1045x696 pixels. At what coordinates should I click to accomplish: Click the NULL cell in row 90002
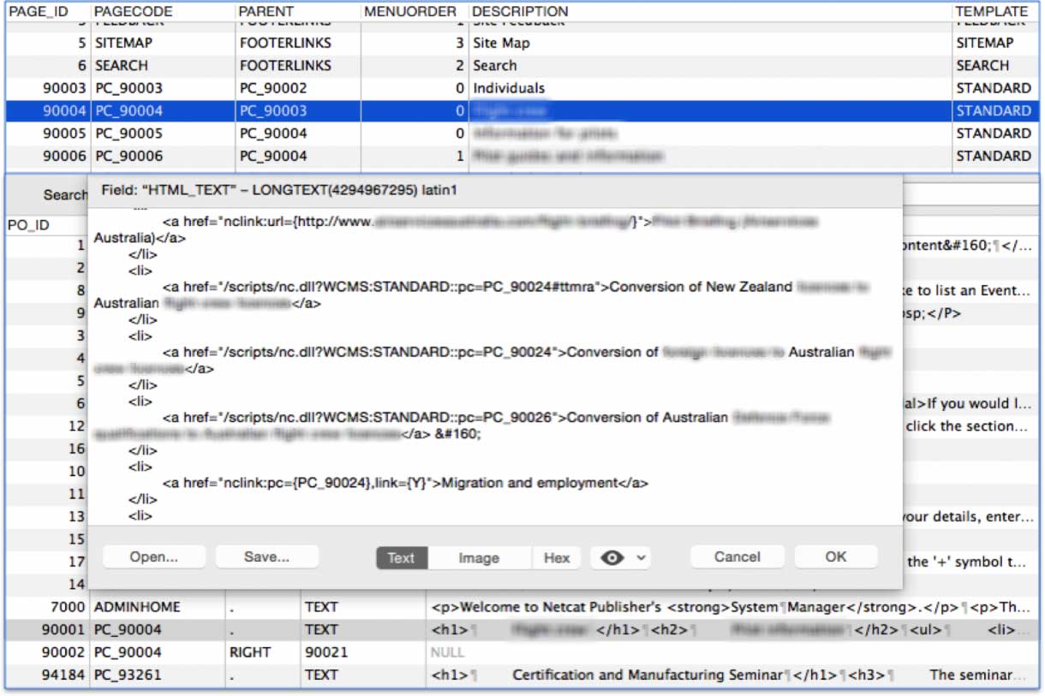(447, 652)
